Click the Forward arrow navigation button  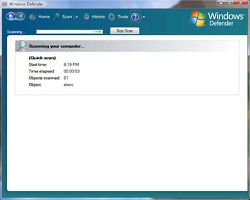(x=20, y=16)
